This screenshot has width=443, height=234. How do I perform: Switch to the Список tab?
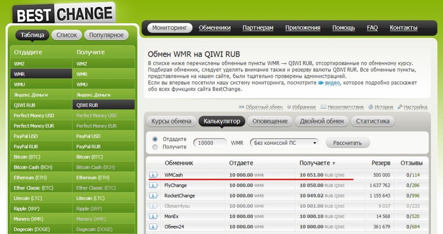(67, 35)
